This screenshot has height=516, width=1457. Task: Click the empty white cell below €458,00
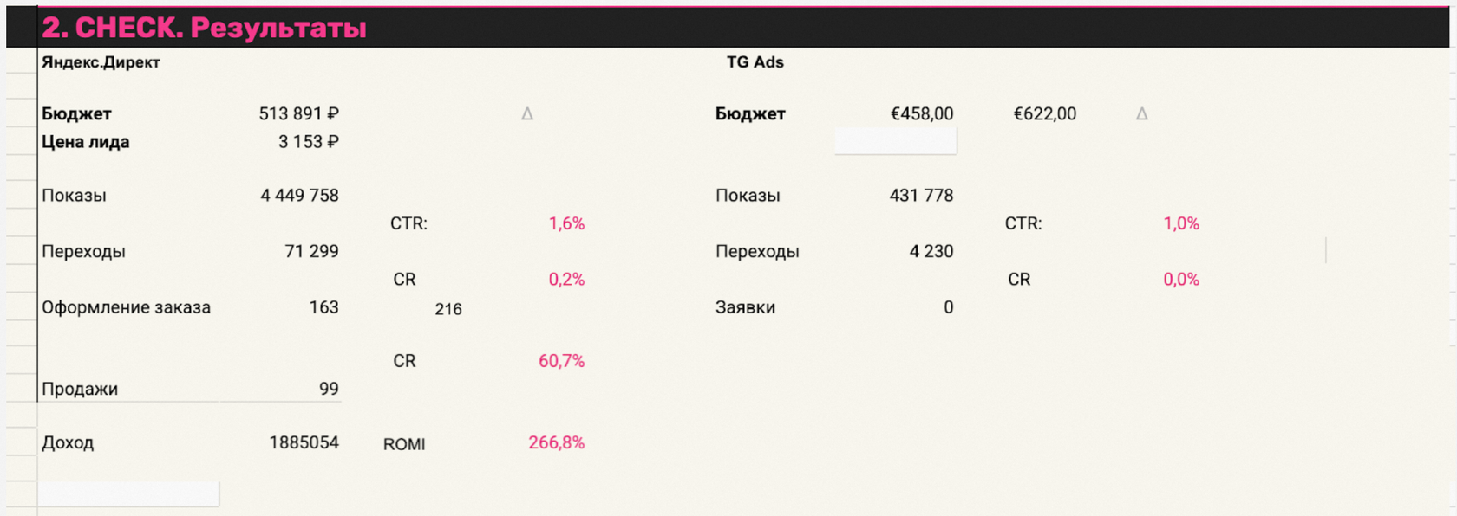click(x=895, y=141)
